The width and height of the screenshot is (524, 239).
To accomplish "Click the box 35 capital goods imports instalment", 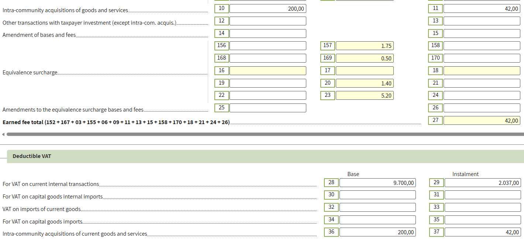I will coord(482,220).
